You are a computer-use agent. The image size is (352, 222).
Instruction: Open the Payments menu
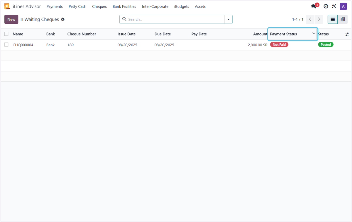coord(55,6)
